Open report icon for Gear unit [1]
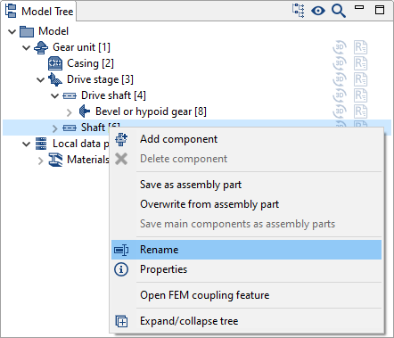This screenshot has width=394, height=338. [360, 47]
